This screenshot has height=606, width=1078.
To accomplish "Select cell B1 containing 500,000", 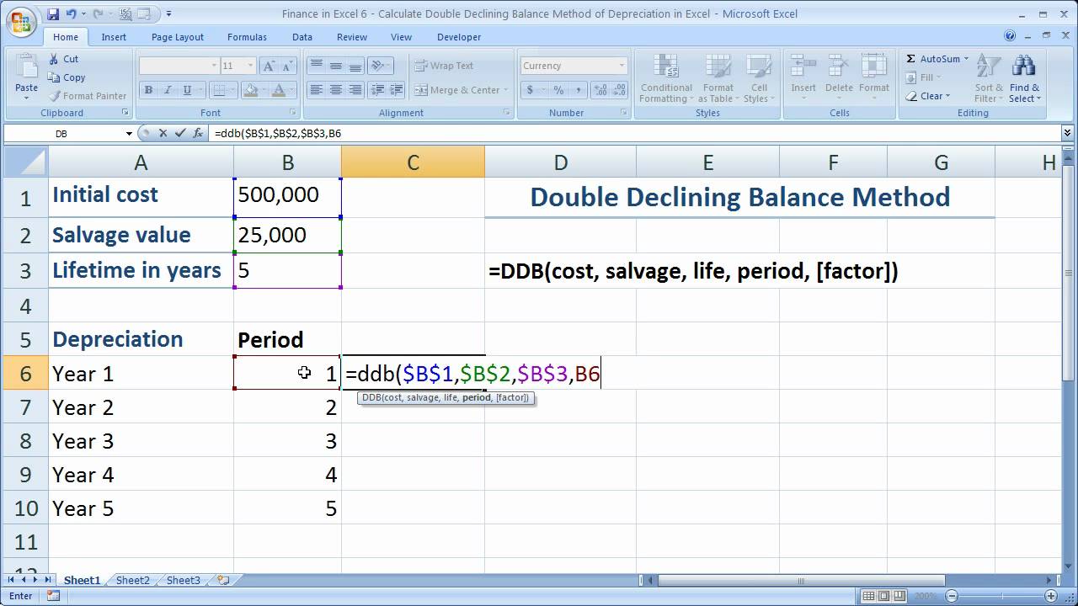I will [x=287, y=195].
